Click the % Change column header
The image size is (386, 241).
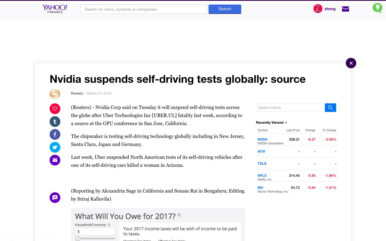[x=329, y=130]
